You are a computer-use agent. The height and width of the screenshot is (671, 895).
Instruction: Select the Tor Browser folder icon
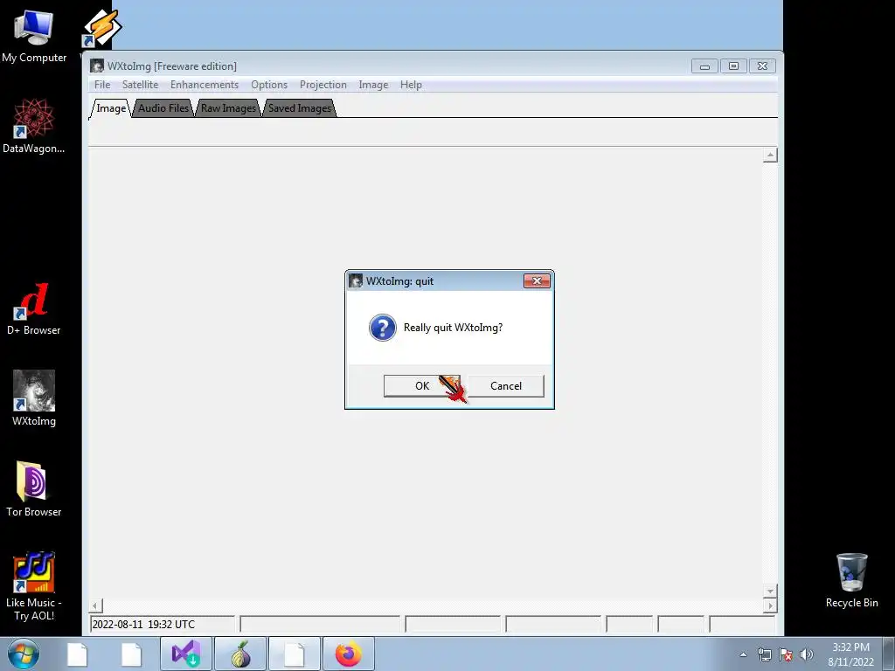point(34,489)
